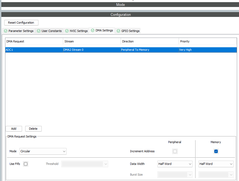Click the Mode section header bar
This screenshot has width=239, height=181.
point(120,5)
